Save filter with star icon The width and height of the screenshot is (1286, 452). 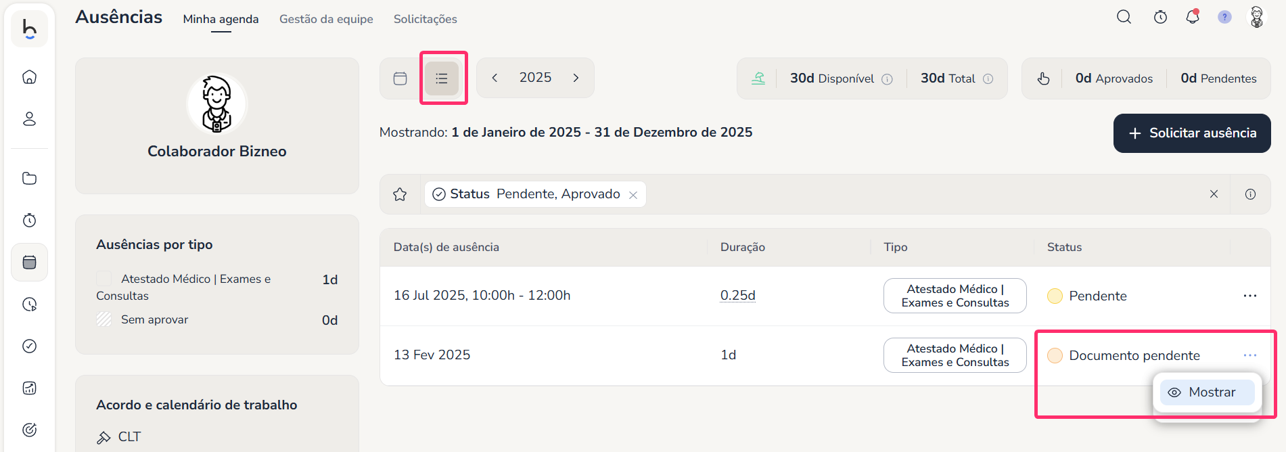[x=400, y=194]
